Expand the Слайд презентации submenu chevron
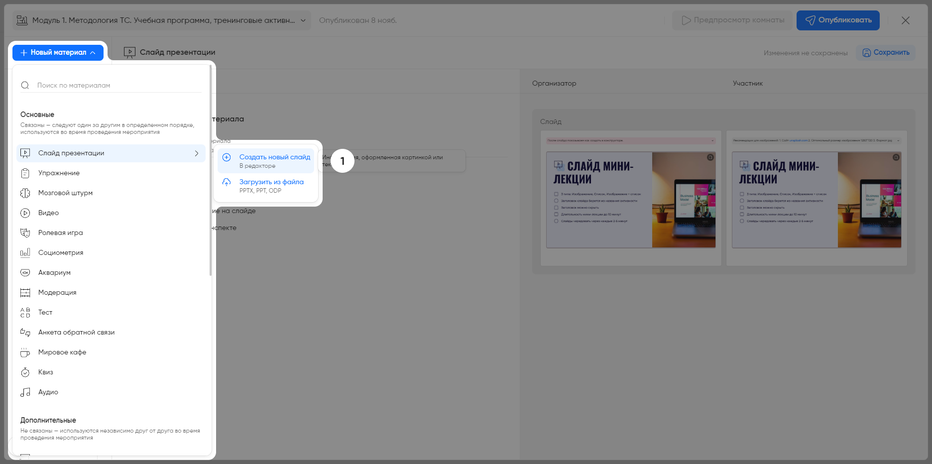 click(x=197, y=153)
